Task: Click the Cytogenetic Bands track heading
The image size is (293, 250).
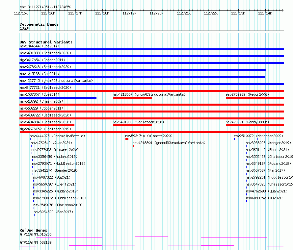Action: click(x=39, y=24)
